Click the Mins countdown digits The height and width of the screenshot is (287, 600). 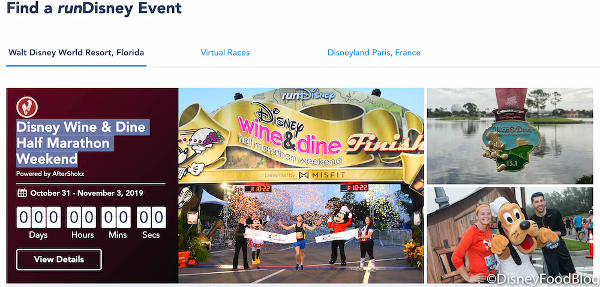point(116,217)
